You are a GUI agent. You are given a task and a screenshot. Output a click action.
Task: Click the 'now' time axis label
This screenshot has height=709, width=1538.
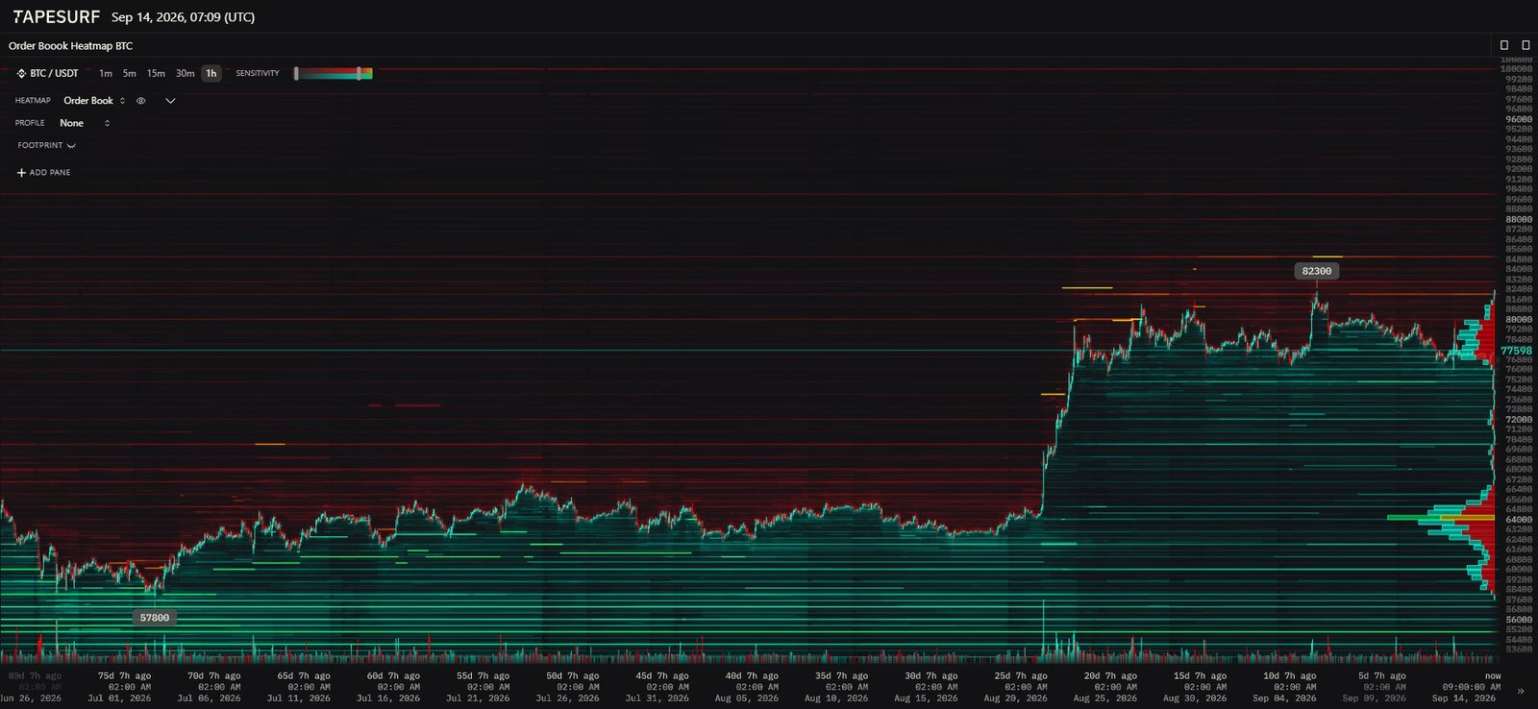[1493, 676]
